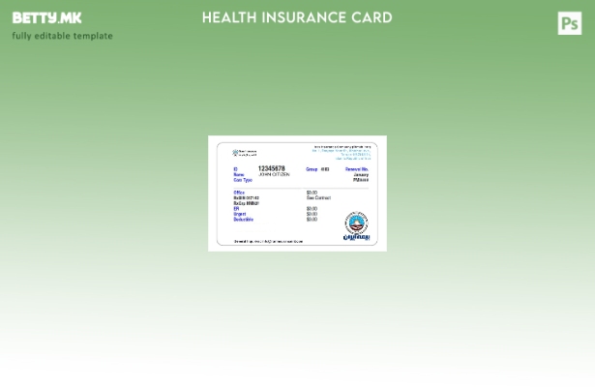This screenshot has height=387, width=595.
Task: Click the ER label on card
Action: pyautogui.click(x=236, y=209)
